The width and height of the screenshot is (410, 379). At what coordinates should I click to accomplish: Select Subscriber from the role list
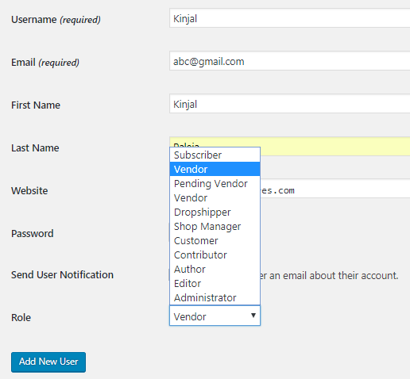pyautogui.click(x=215, y=155)
